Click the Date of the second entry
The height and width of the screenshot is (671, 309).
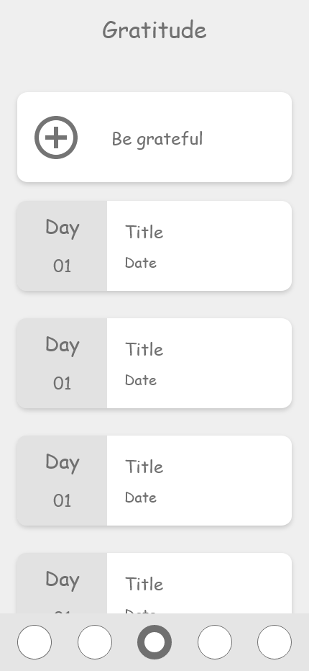[x=141, y=380]
